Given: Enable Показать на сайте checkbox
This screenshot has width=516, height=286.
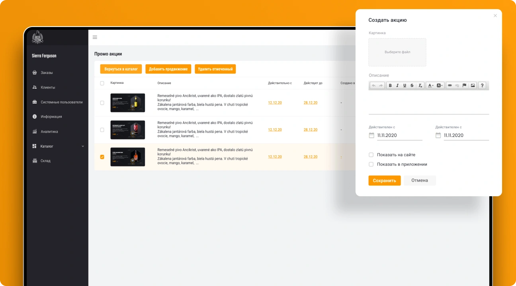Looking at the screenshot, I should (371, 155).
